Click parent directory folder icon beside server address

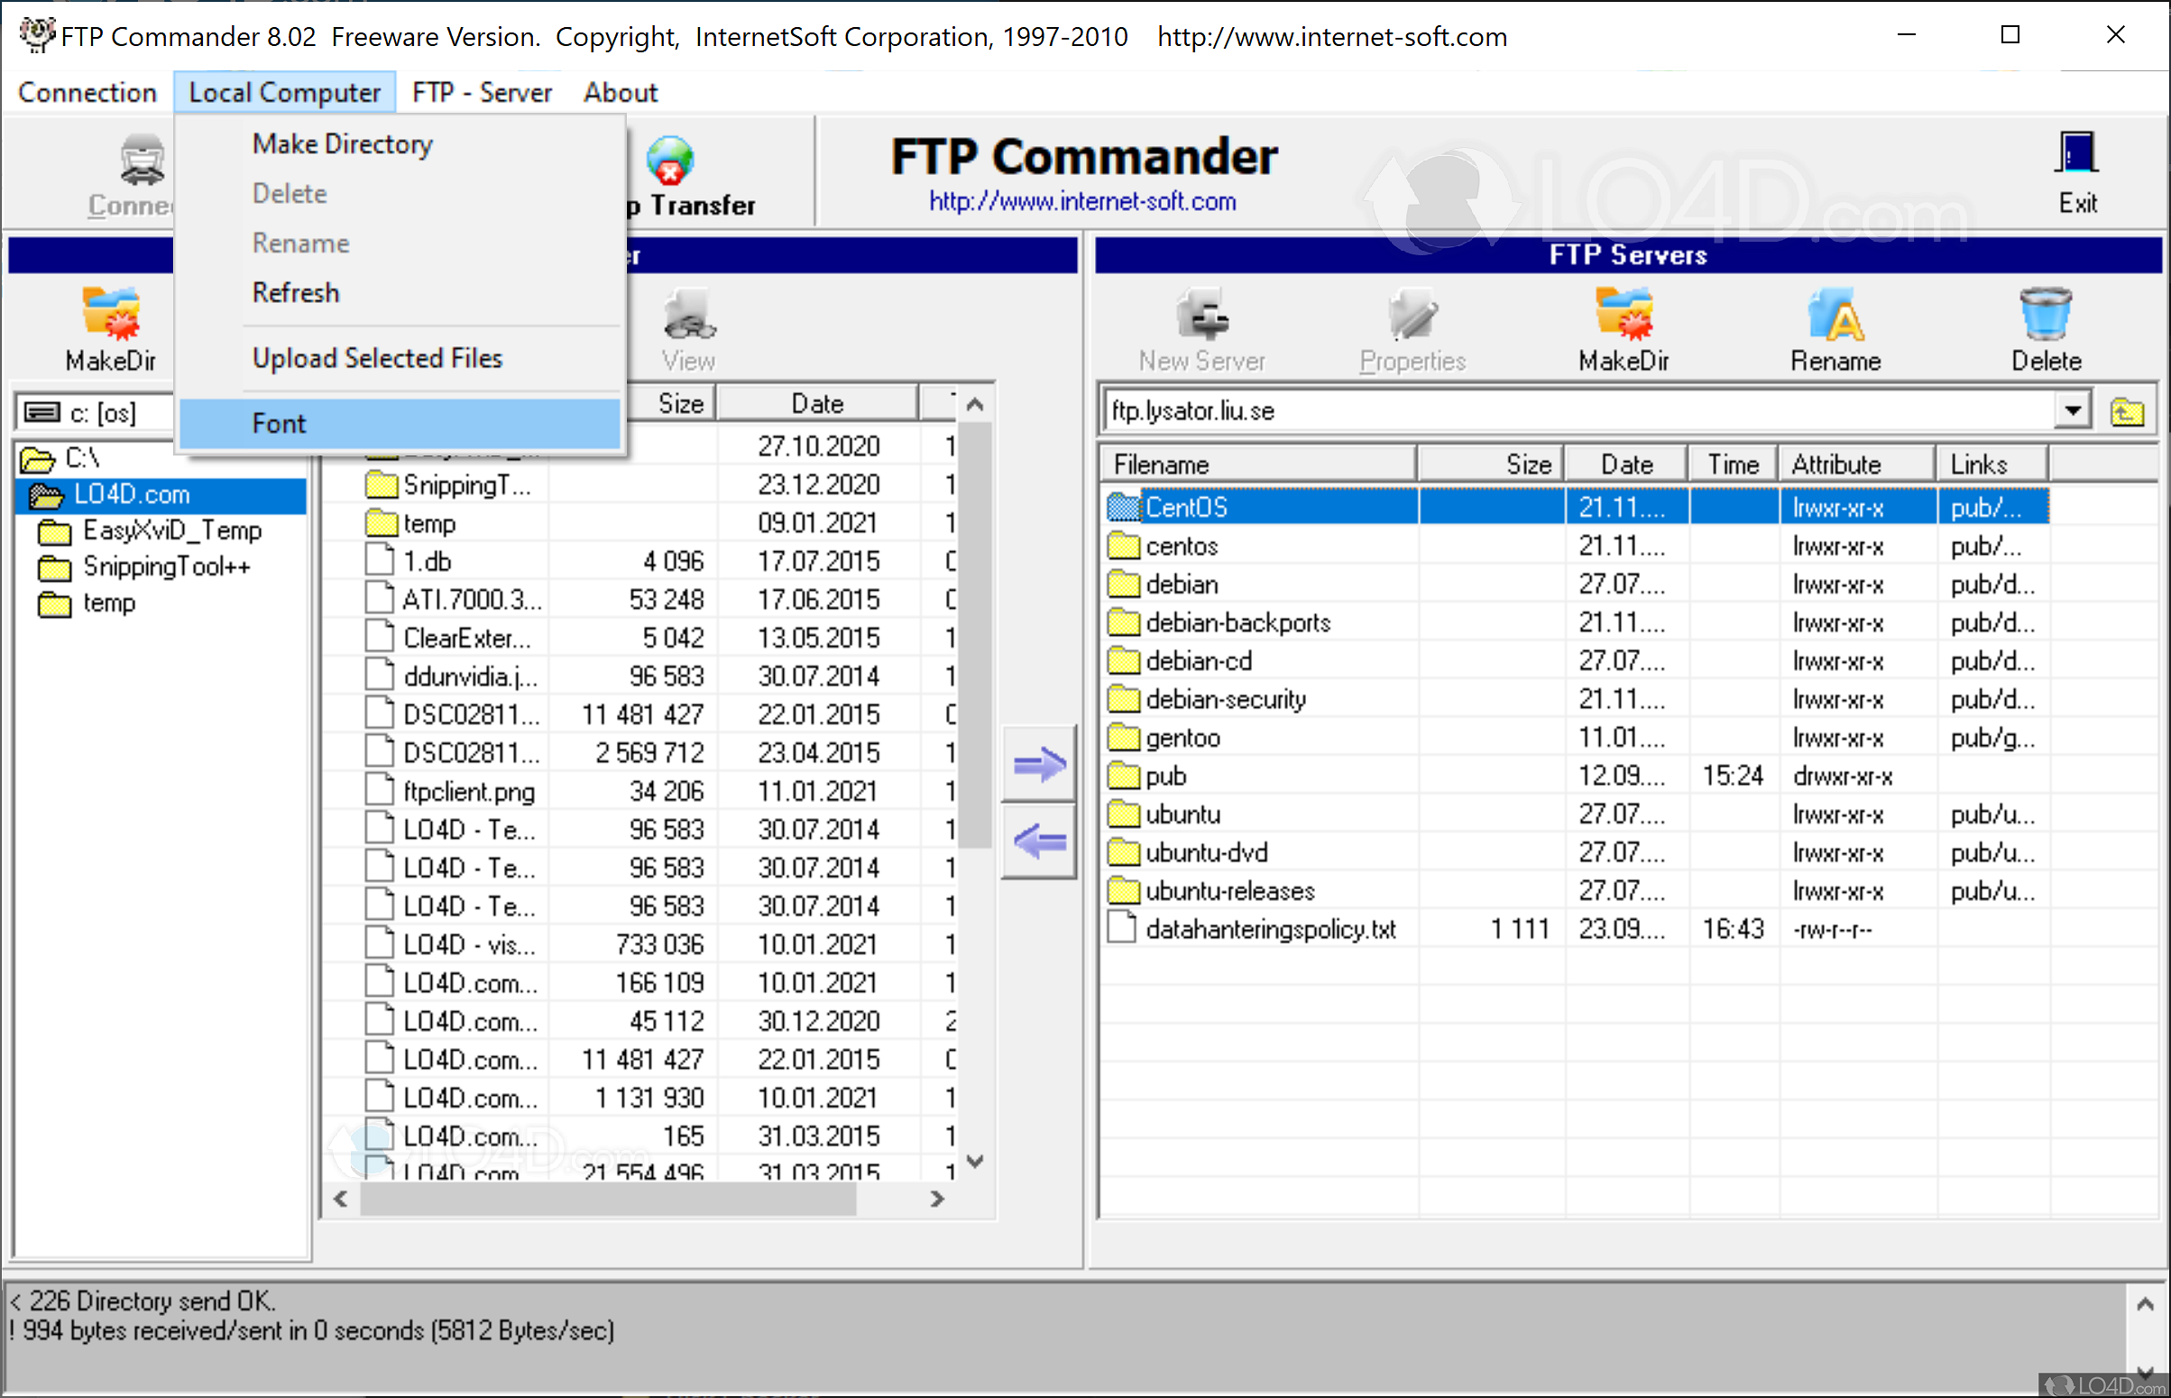2127,412
